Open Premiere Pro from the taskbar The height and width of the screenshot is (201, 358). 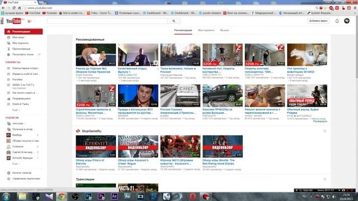pos(101,197)
